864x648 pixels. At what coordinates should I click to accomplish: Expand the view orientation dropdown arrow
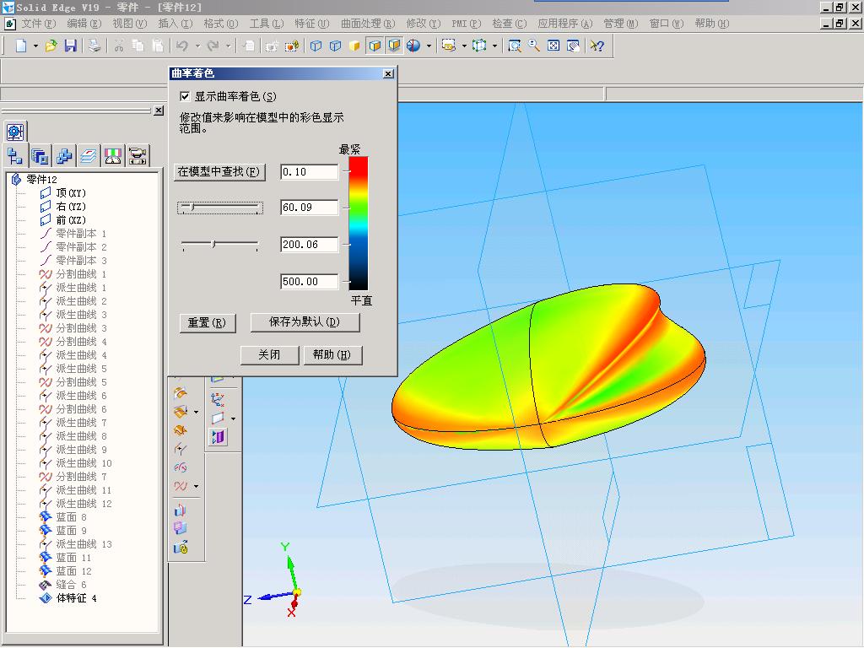429,46
